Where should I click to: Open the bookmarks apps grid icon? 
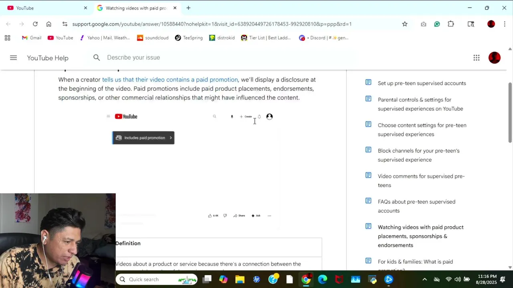click(7, 38)
